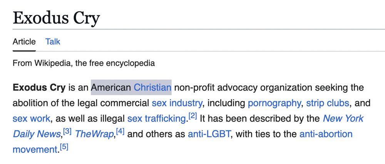The image size is (385, 164).
Task: Click the bold Exodus Cry text
Action: click(39, 88)
